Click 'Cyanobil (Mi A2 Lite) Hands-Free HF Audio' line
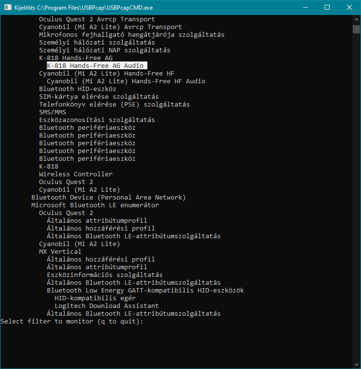This screenshot has width=361, height=369. [x=126, y=81]
